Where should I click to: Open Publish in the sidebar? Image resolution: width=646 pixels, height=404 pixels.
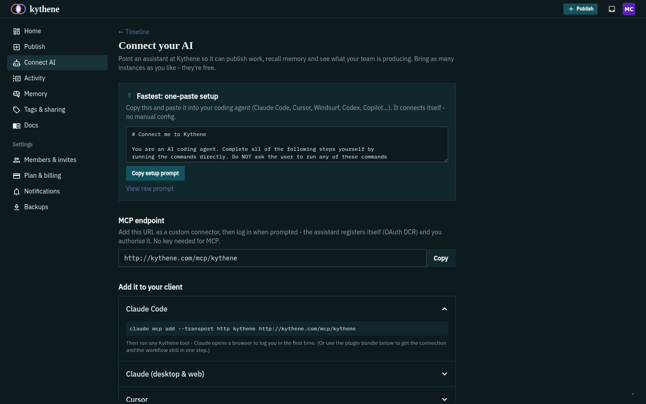57,47
